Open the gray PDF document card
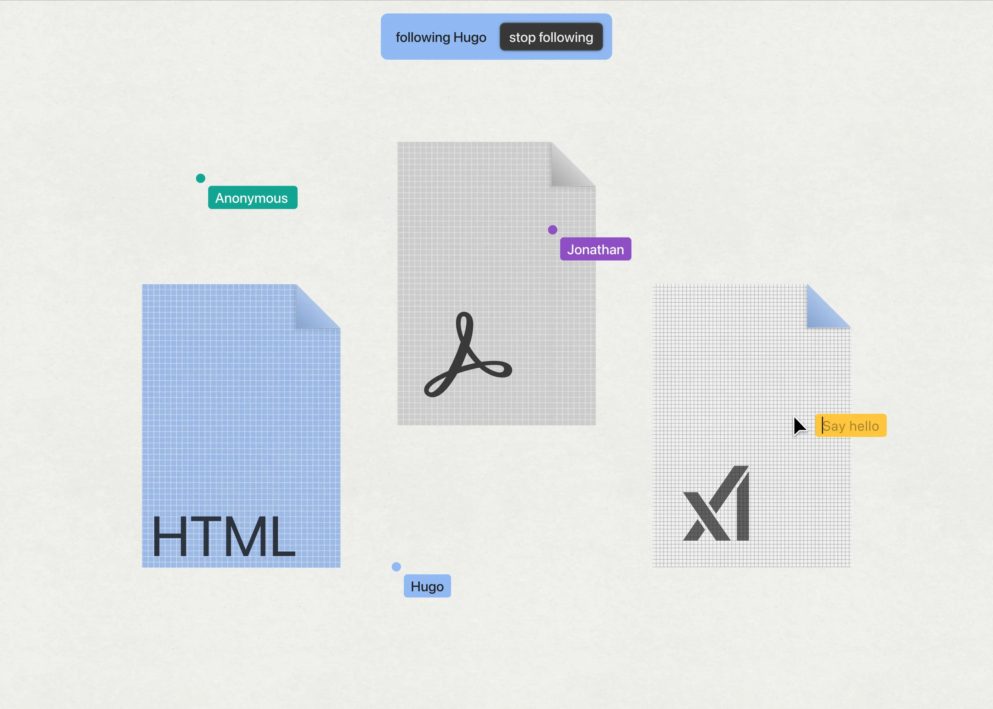 tap(496, 283)
